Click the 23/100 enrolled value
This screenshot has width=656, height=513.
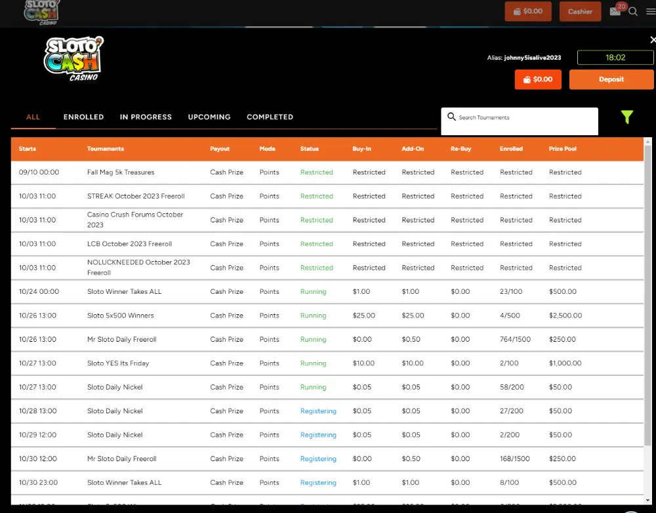(x=511, y=292)
